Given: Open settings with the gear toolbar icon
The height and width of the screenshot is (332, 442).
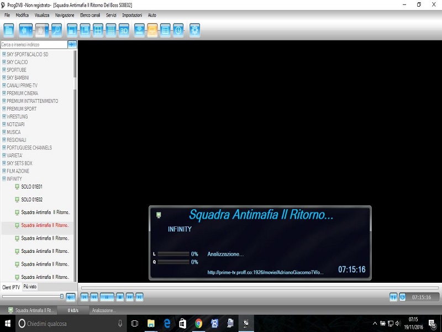Looking at the screenshot, I should (194, 30).
